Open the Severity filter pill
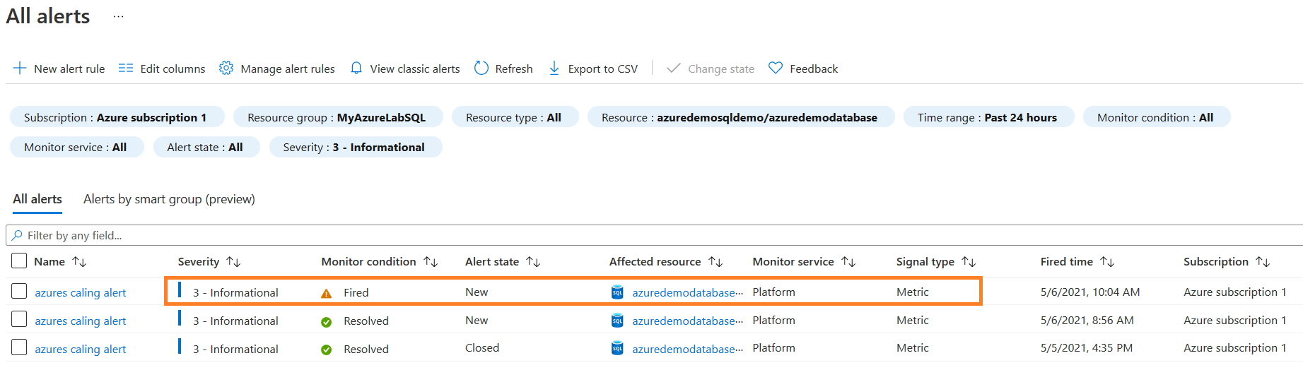Image resolution: width=1303 pixels, height=382 pixels. click(355, 147)
